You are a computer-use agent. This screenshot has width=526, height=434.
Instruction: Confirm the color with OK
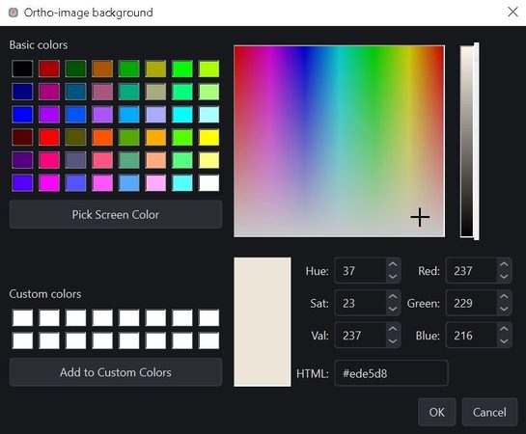[437, 412]
